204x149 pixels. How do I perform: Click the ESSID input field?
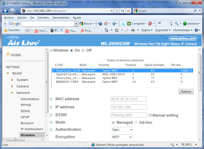pos(129,115)
